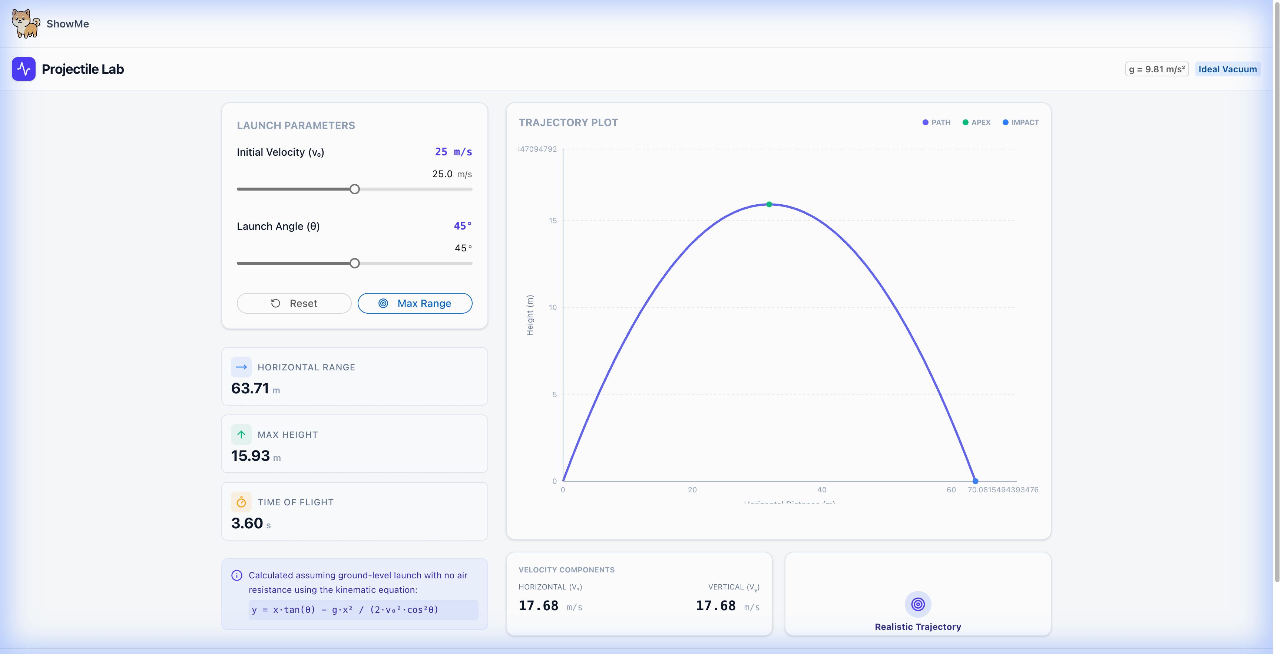Click the blue impact point on the plot
The height and width of the screenshot is (654, 1281).
975,481
